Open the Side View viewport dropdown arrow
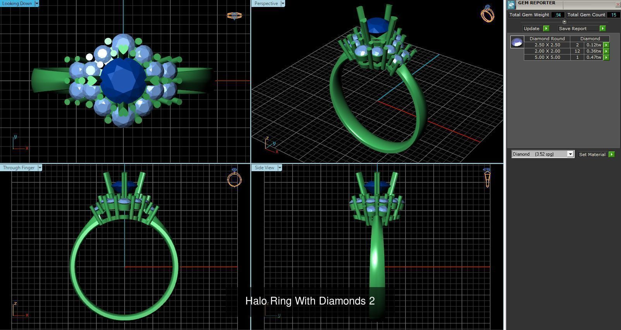621x330 pixels. point(280,168)
